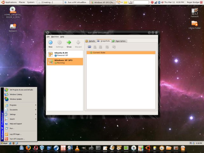Switch to the Description tab
This screenshot has width=204, height=153.
pos(119,41)
